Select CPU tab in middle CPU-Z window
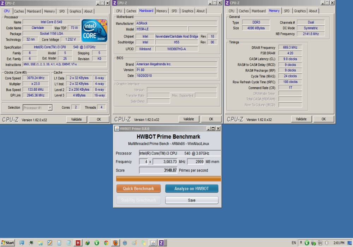 pyautogui.click(x=119, y=11)
